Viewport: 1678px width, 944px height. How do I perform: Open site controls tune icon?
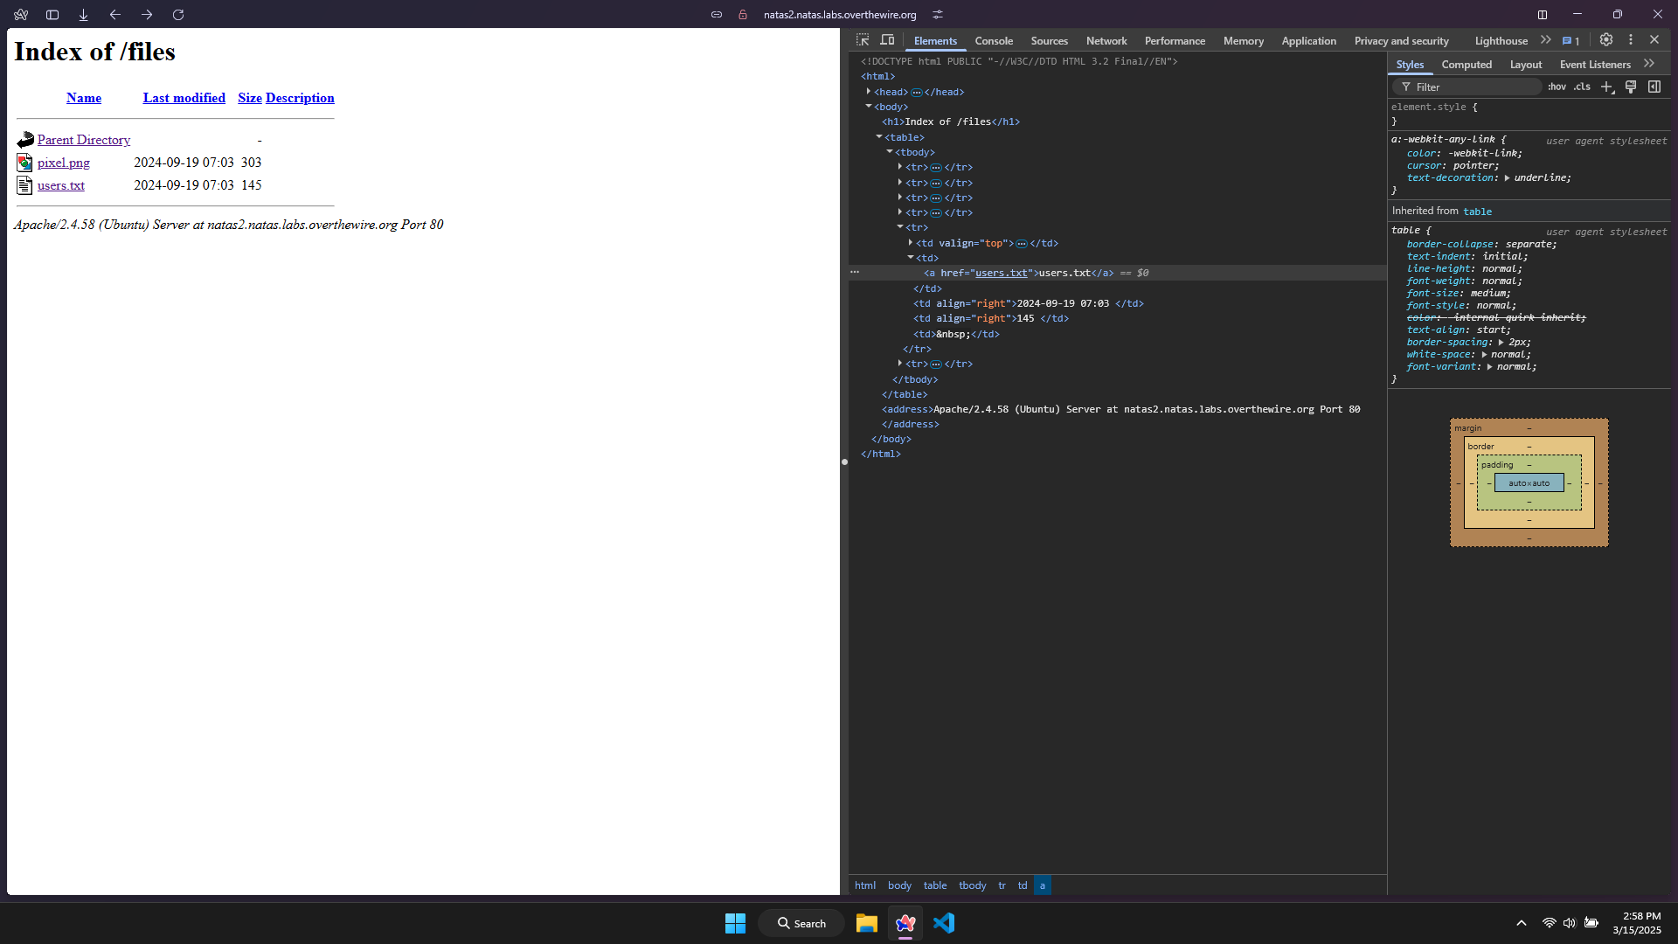(x=938, y=15)
